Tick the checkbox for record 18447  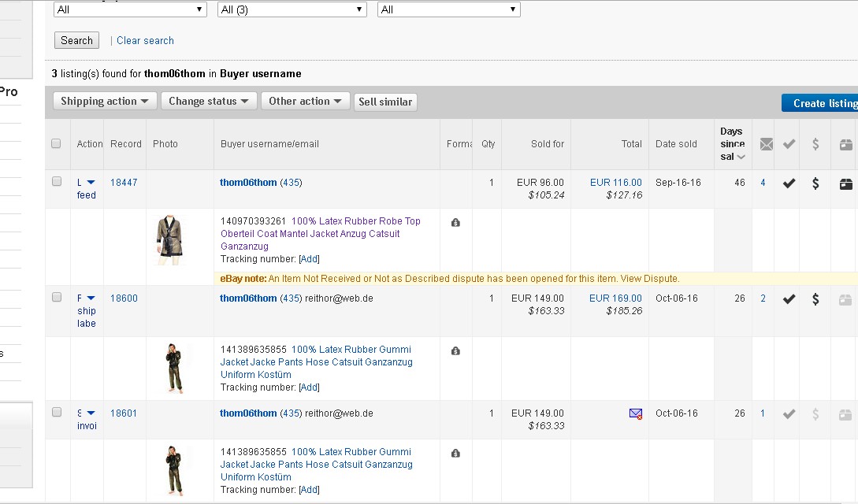click(57, 182)
